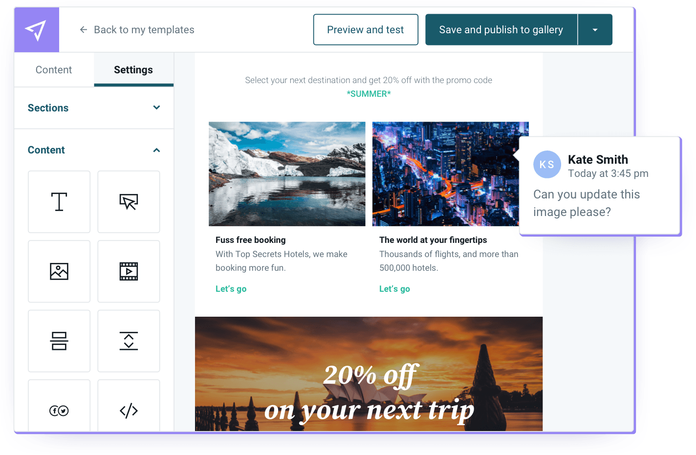Select the glacier lake image
This screenshot has height=455, width=696.
tap(287, 174)
